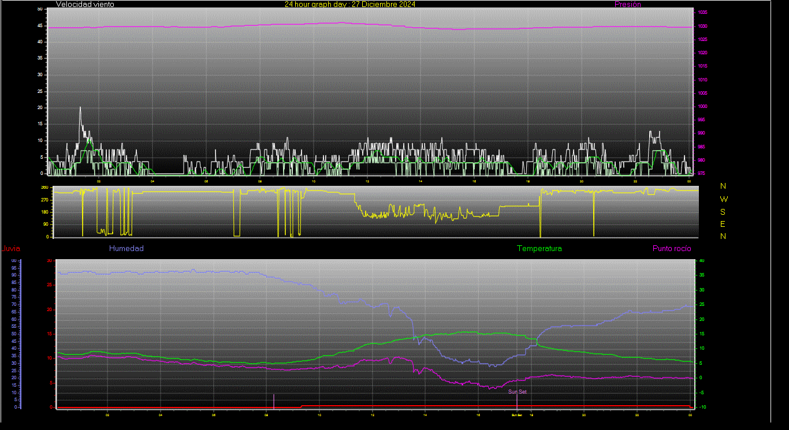Click the 180 value on wind direction axis
The height and width of the screenshot is (430, 789).
(44, 212)
